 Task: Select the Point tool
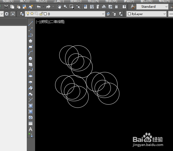[x=31, y=100]
